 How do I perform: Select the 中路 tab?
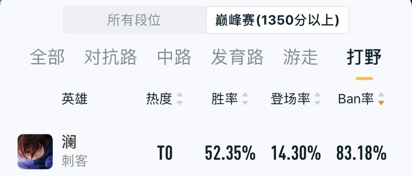coord(174,57)
